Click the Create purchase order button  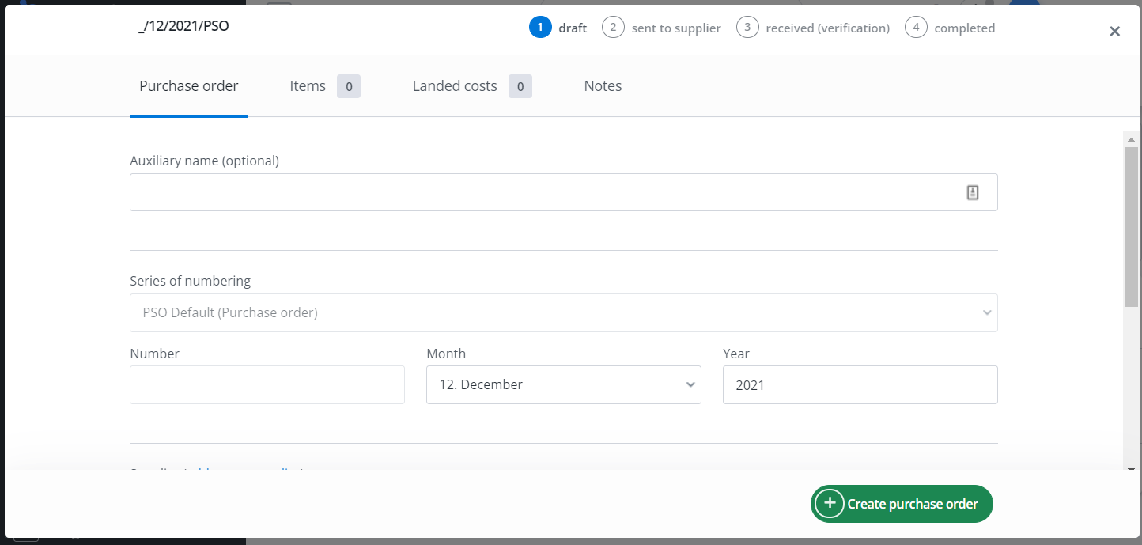click(902, 504)
